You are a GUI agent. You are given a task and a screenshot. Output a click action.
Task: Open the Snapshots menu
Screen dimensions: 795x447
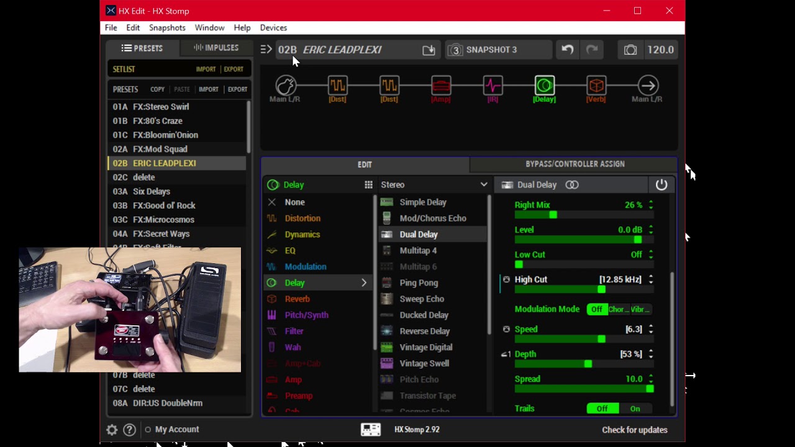click(167, 28)
